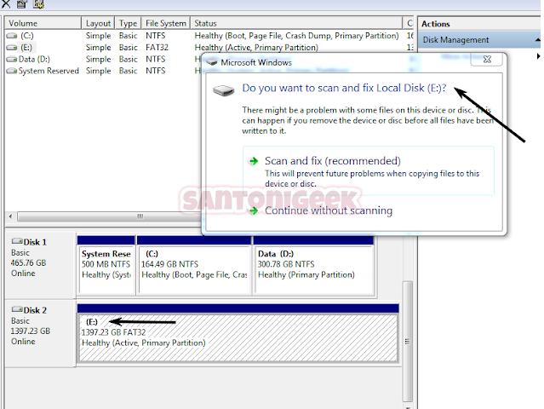This screenshot has height=409, width=544.
Task: Click 'Healthy (Boot, Page File, Crash Dump' status
Action: coord(296,36)
